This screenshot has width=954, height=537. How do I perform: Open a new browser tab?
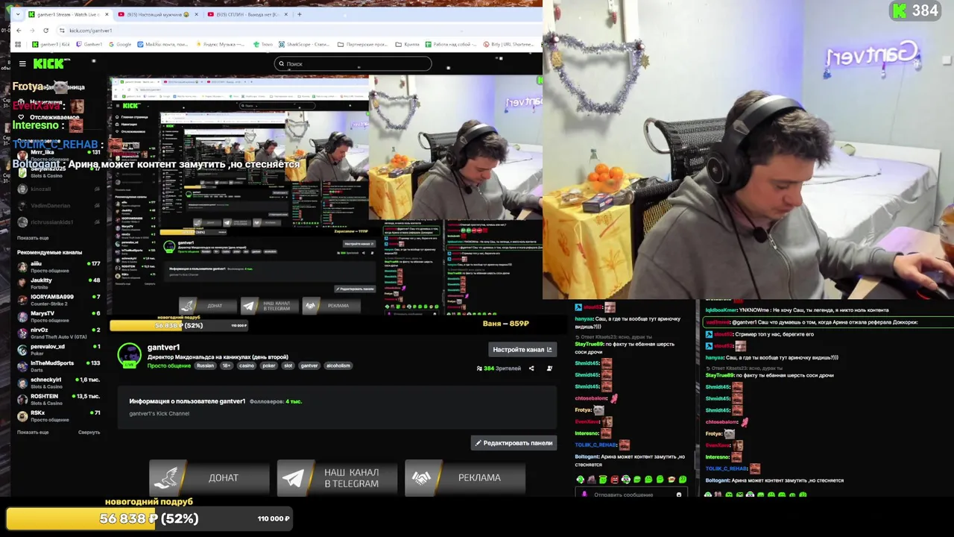coord(300,14)
